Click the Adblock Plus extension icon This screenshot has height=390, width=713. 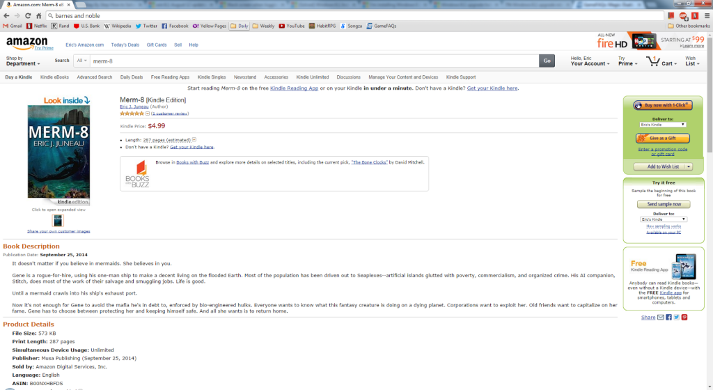pos(683,16)
